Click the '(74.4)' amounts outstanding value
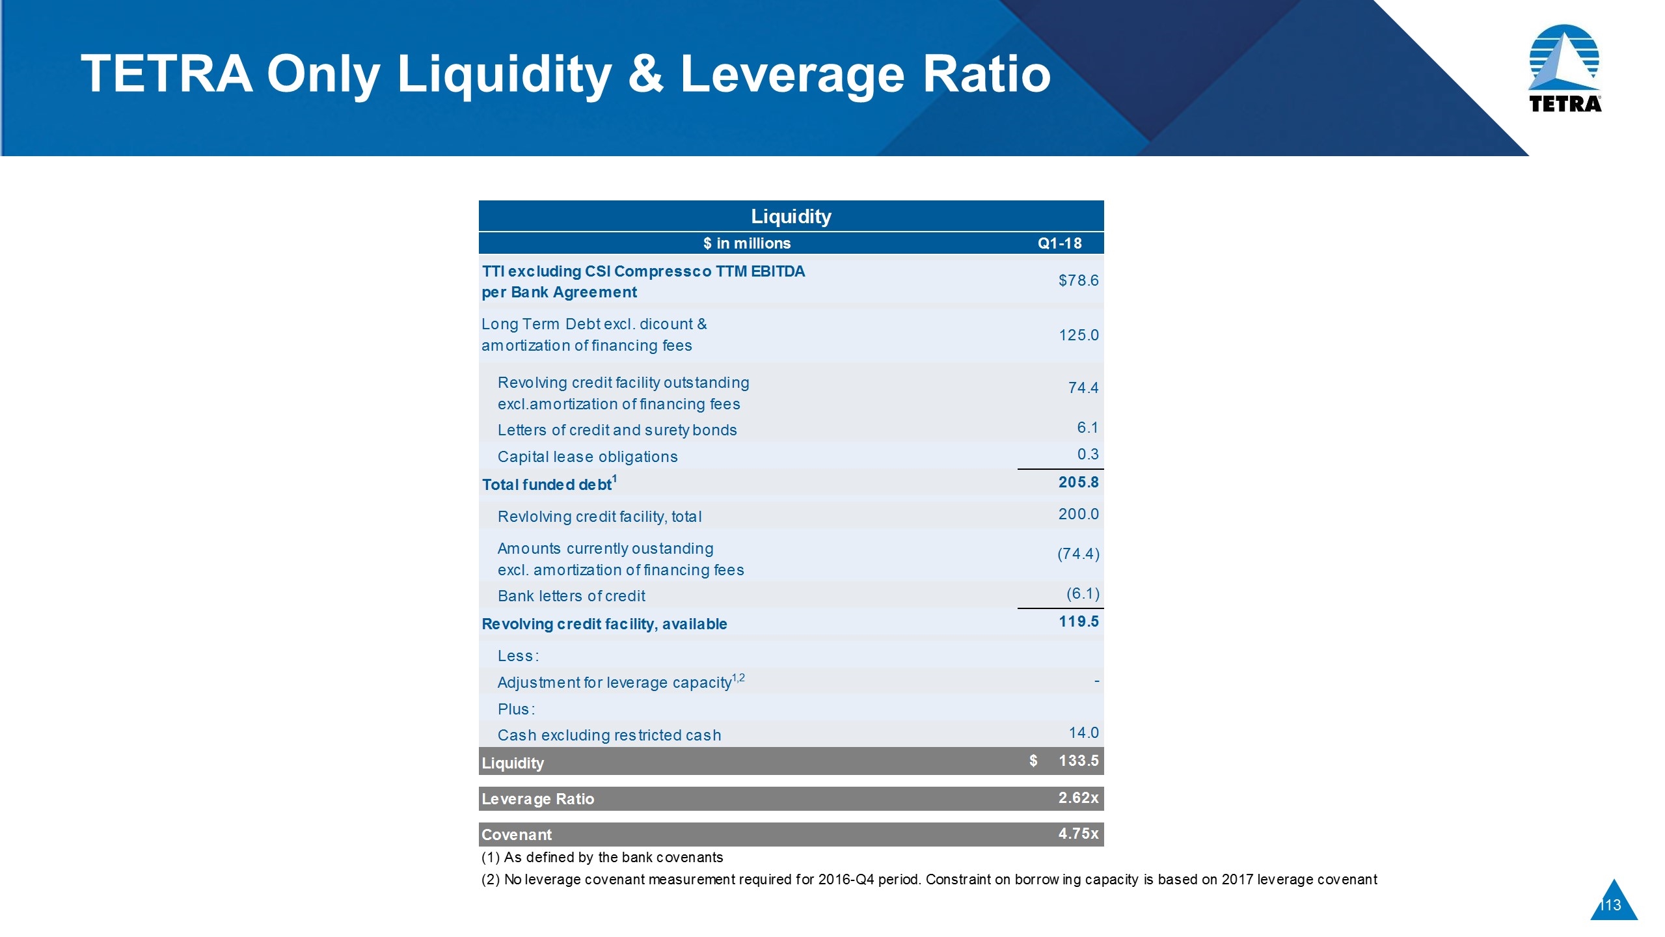Screen dimensions: 1665x937 pyautogui.click(x=1078, y=554)
